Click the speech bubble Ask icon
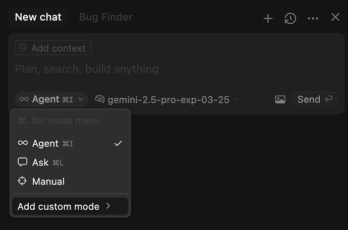 22,162
